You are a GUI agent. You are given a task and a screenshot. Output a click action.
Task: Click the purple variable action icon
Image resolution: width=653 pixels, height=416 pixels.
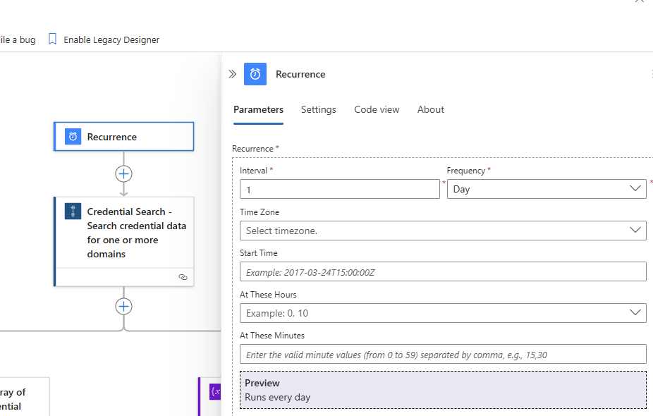(x=214, y=391)
